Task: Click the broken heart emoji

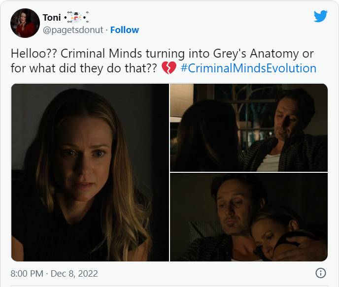Action: tap(169, 68)
